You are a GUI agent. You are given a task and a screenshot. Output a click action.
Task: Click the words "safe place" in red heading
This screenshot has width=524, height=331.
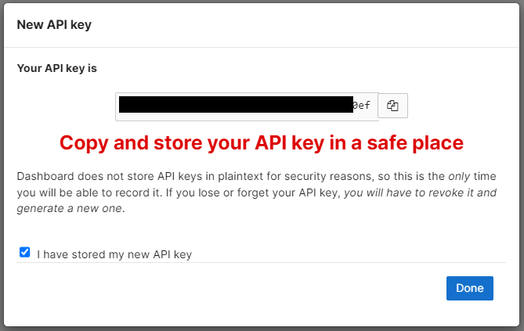415,143
